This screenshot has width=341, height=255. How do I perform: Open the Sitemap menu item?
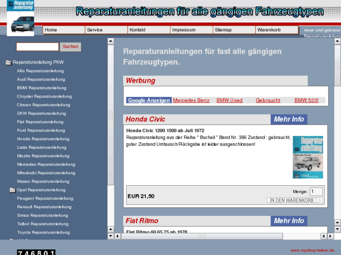234,30
